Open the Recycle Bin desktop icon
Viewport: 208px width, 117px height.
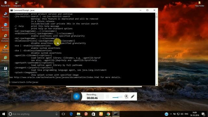(6, 4)
